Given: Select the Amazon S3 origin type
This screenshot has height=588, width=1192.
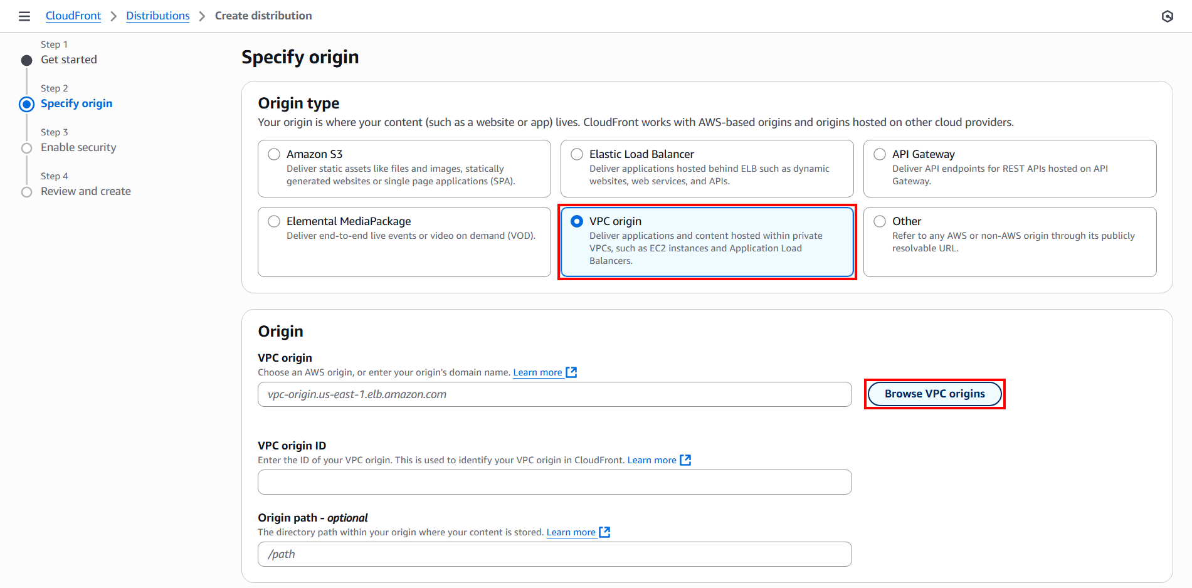Looking at the screenshot, I should (x=274, y=154).
